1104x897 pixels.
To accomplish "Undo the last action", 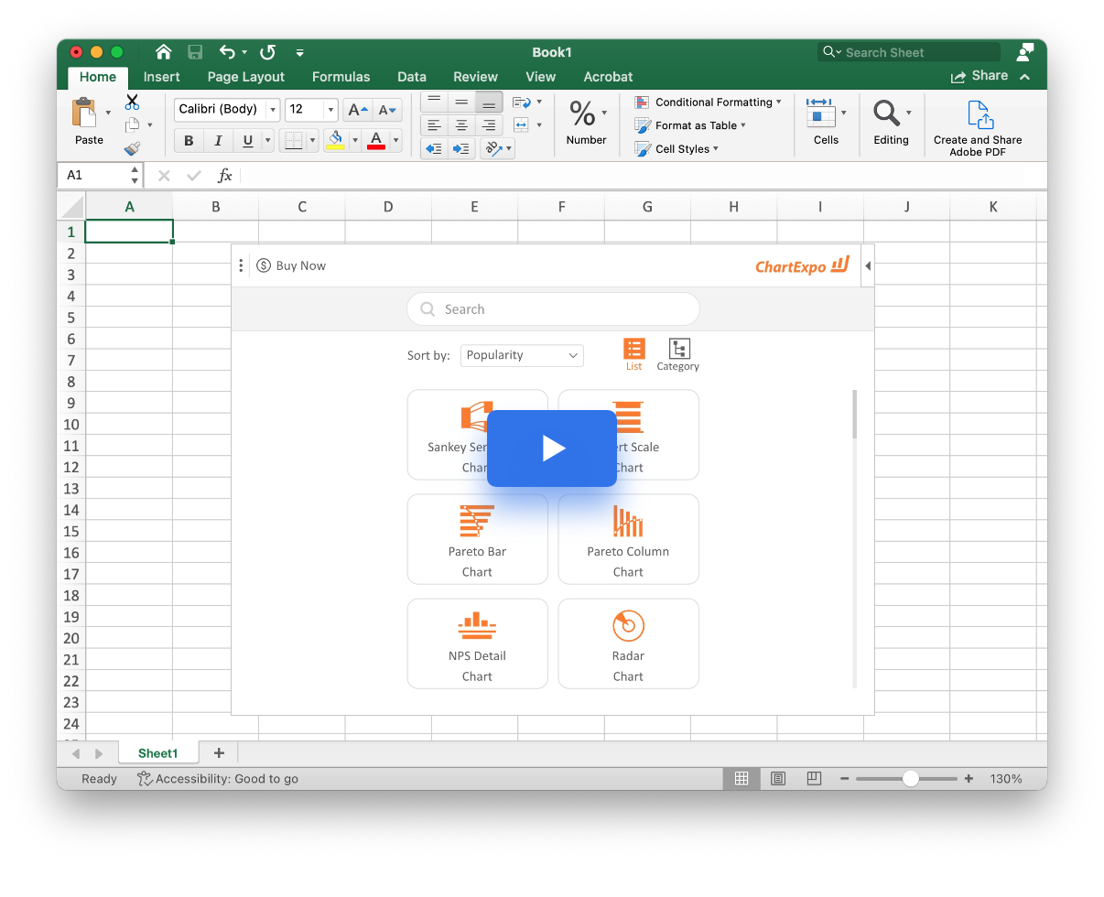I will (x=227, y=52).
